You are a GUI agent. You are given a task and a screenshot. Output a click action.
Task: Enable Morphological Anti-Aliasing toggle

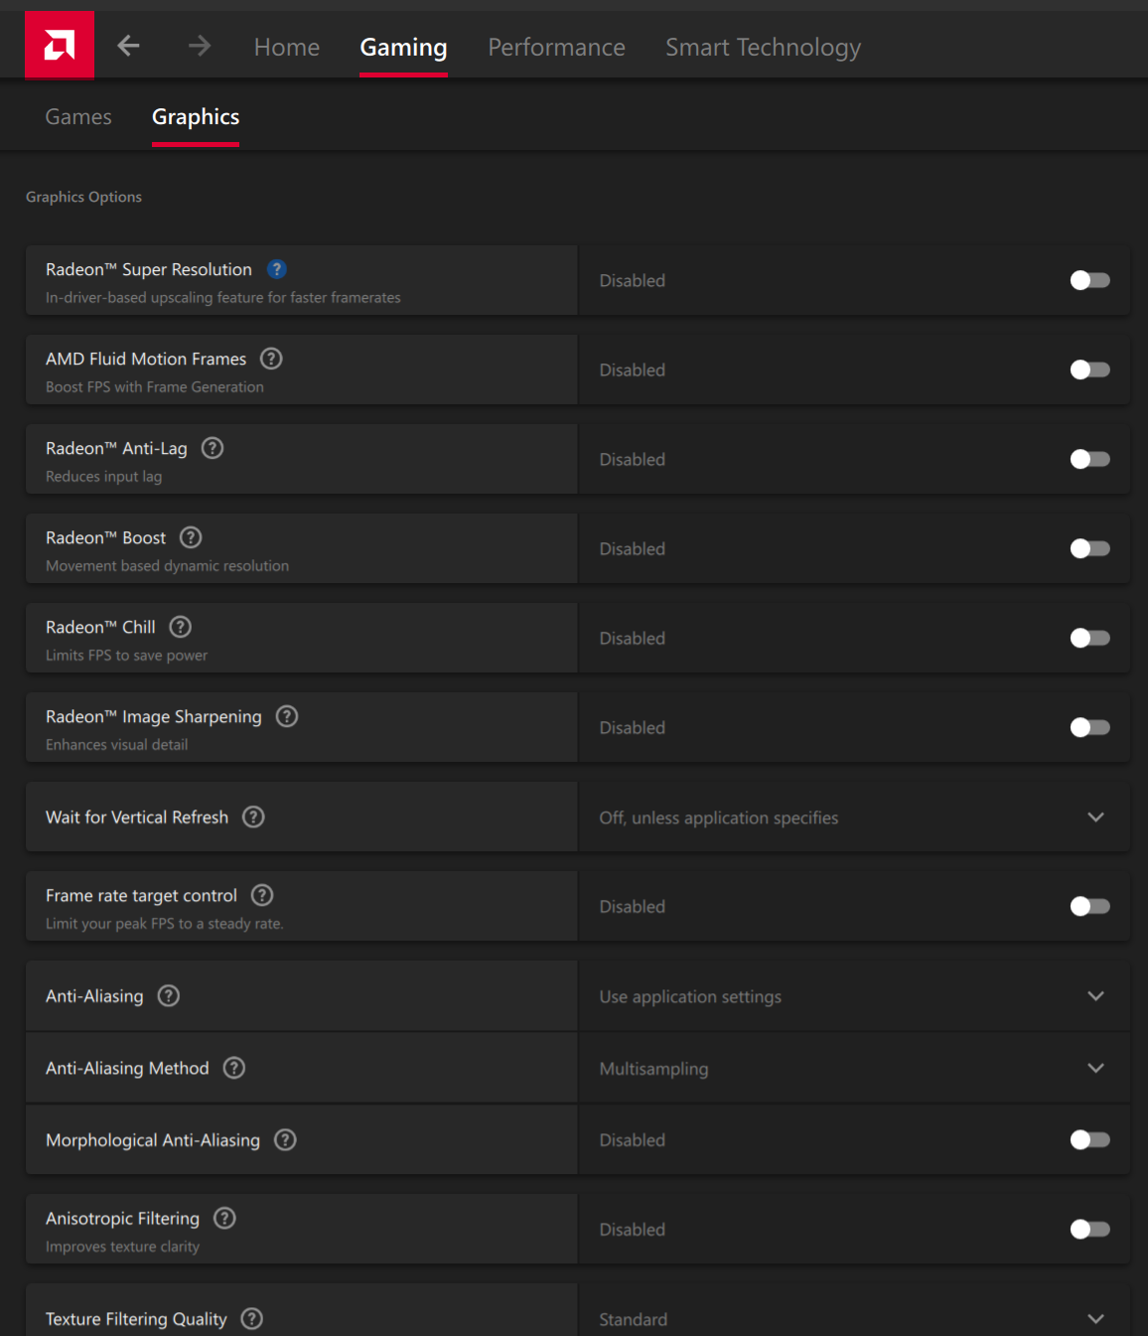point(1089,1139)
